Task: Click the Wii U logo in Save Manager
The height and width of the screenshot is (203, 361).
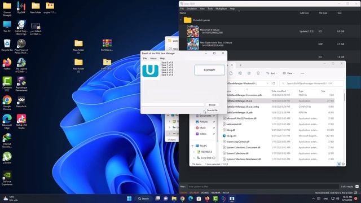Action: pyautogui.click(x=151, y=71)
